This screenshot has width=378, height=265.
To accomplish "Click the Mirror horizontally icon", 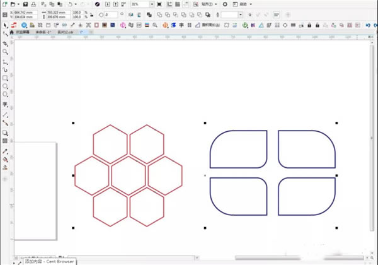I will (x=131, y=15).
